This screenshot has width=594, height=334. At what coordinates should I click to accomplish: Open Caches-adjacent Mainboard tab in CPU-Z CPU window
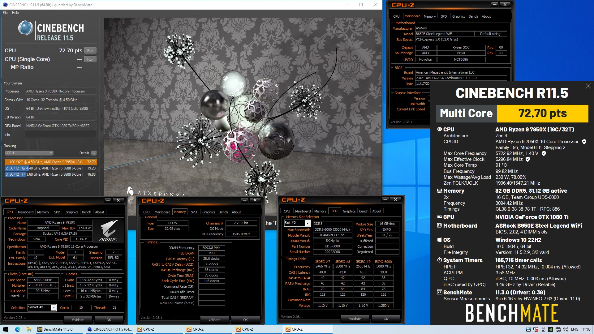[26, 212]
